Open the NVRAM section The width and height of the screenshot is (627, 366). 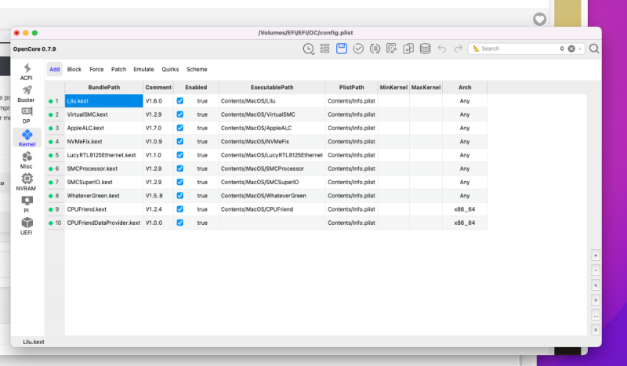(27, 183)
